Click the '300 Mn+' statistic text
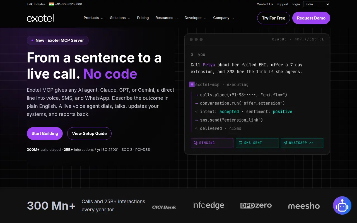The height and width of the screenshot is (223, 357). pyautogui.click(x=51, y=206)
